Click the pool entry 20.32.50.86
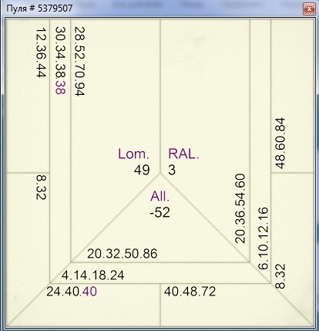The height and width of the screenshot is (331, 319). 123,254
